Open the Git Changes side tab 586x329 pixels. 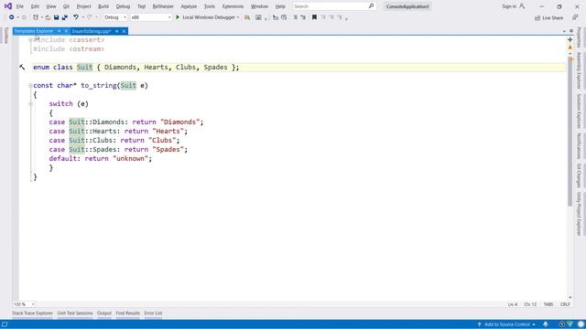coord(579,175)
